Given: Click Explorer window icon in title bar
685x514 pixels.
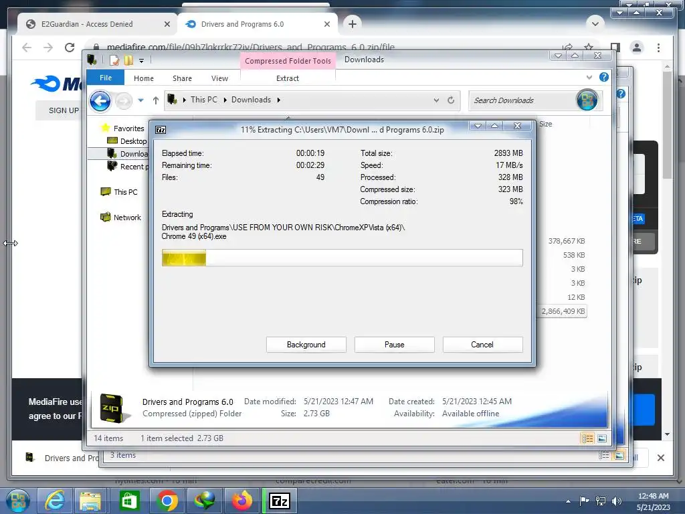Looking at the screenshot, I should (92, 60).
